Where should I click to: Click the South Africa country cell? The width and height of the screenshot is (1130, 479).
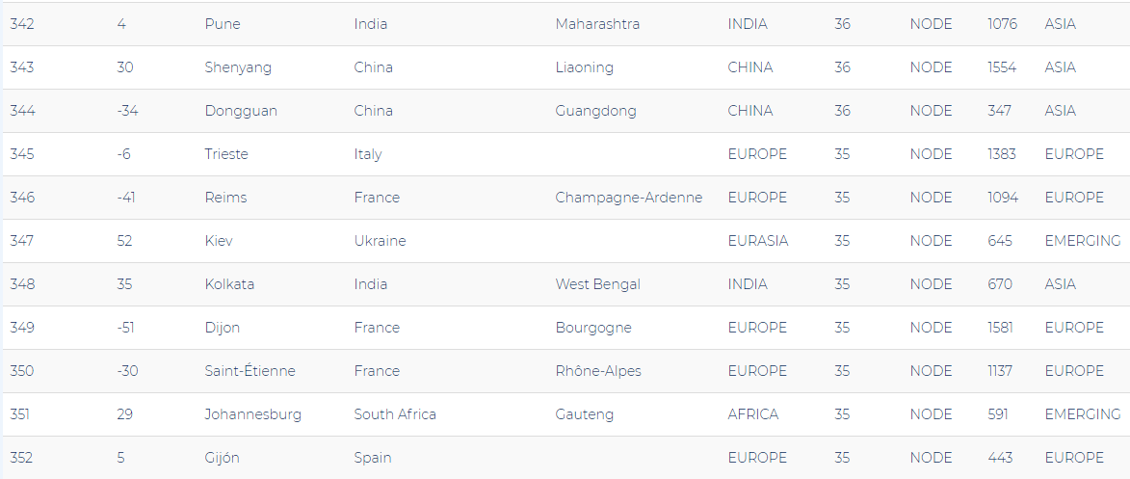click(x=395, y=414)
